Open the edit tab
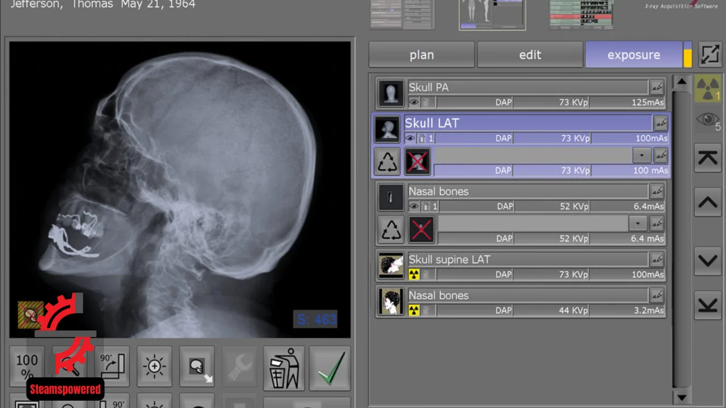The image size is (726, 408). [x=530, y=55]
